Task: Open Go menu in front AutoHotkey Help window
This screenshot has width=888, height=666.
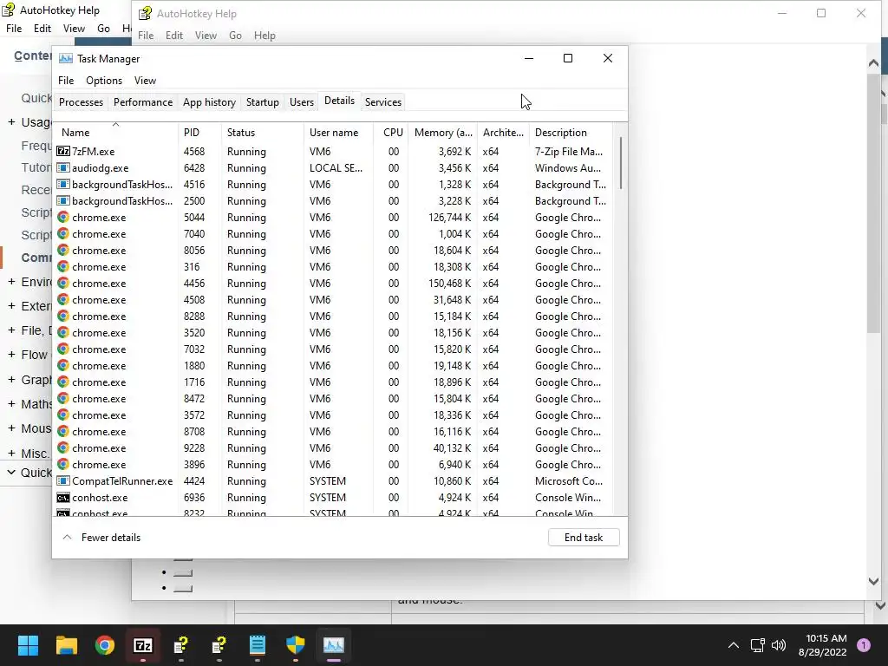Action: (235, 35)
